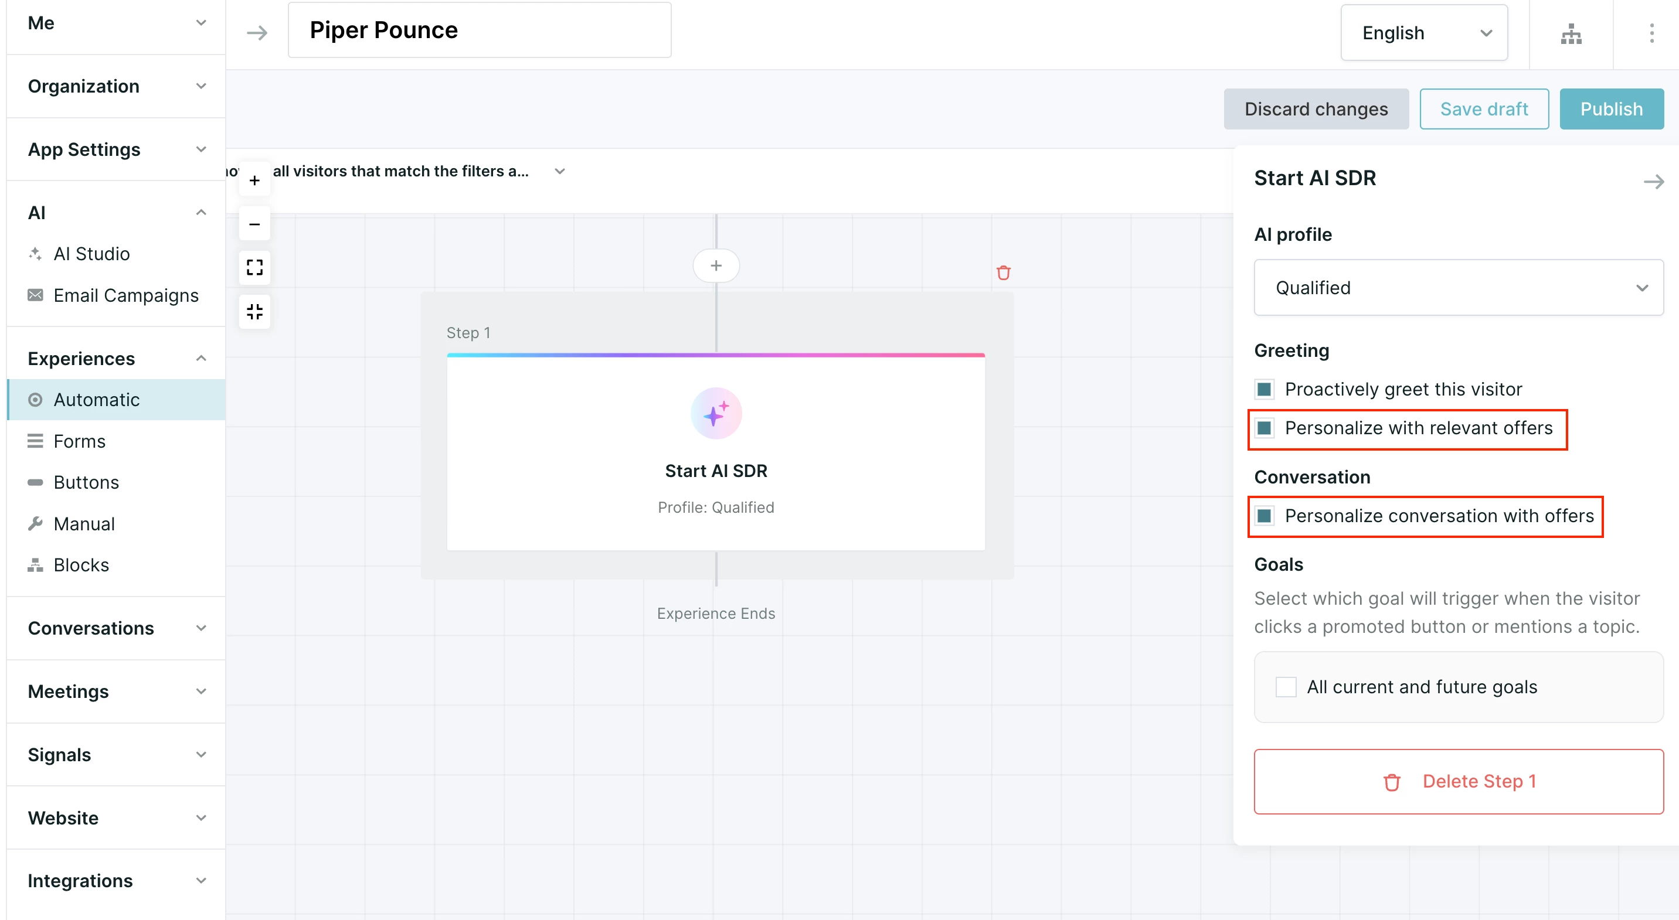Add a step with the plus node

point(716,266)
